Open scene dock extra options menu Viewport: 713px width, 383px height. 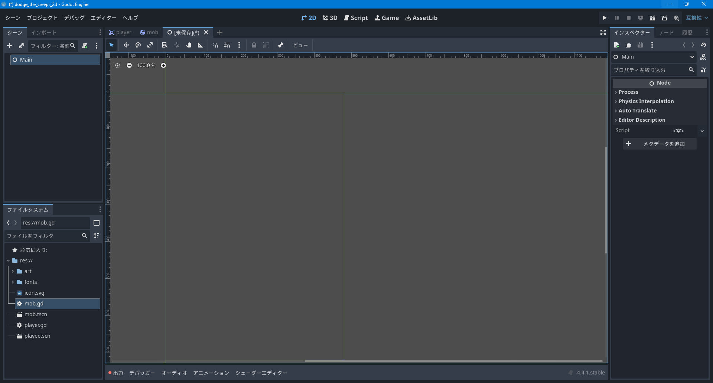[97, 46]
